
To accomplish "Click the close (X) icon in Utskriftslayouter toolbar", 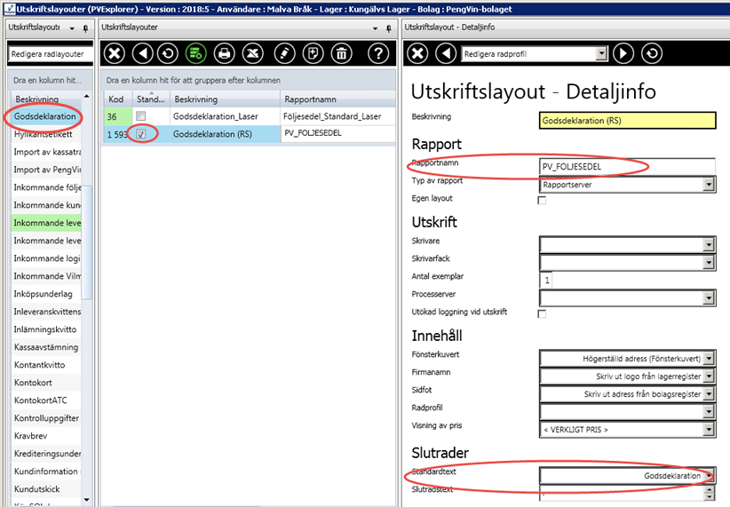I will [x=115, y=53].
